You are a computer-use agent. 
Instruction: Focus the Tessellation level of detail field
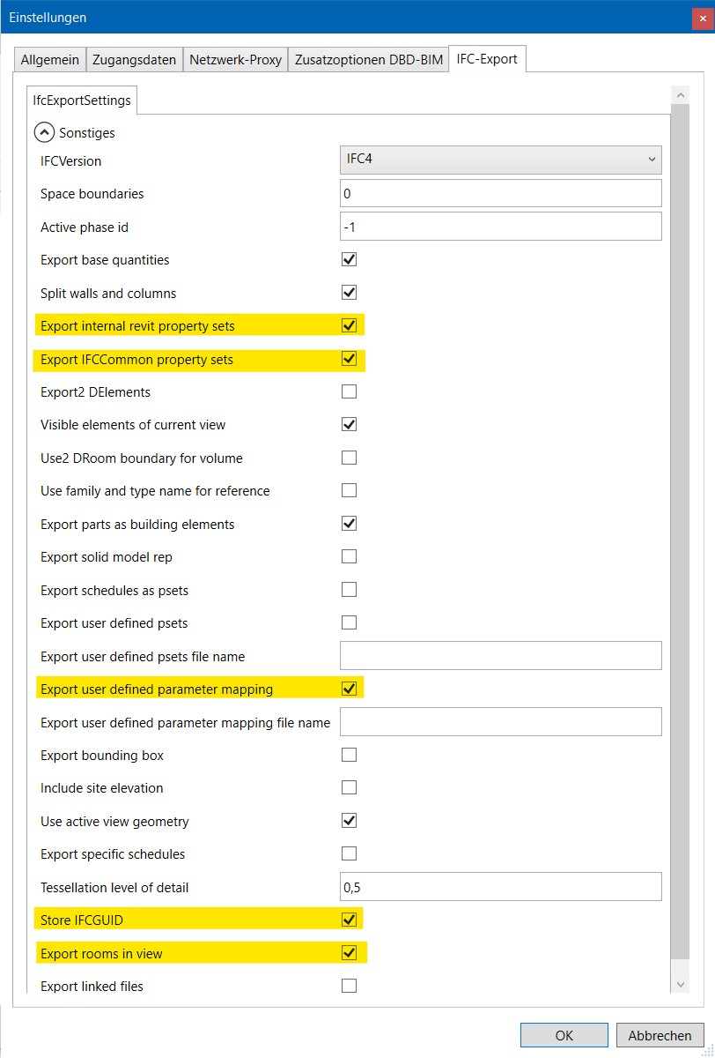[x=500, y=887]
